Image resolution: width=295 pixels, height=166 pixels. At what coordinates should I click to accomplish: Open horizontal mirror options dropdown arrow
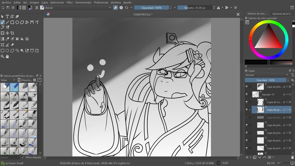coord(222,8)
